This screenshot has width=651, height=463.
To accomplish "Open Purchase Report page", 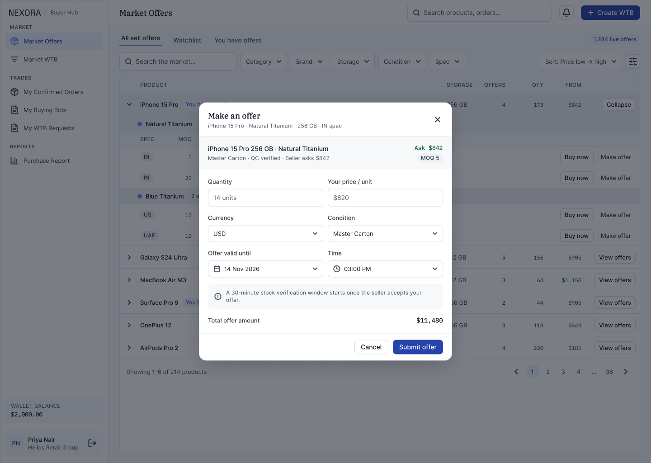I will click(54, 161).
